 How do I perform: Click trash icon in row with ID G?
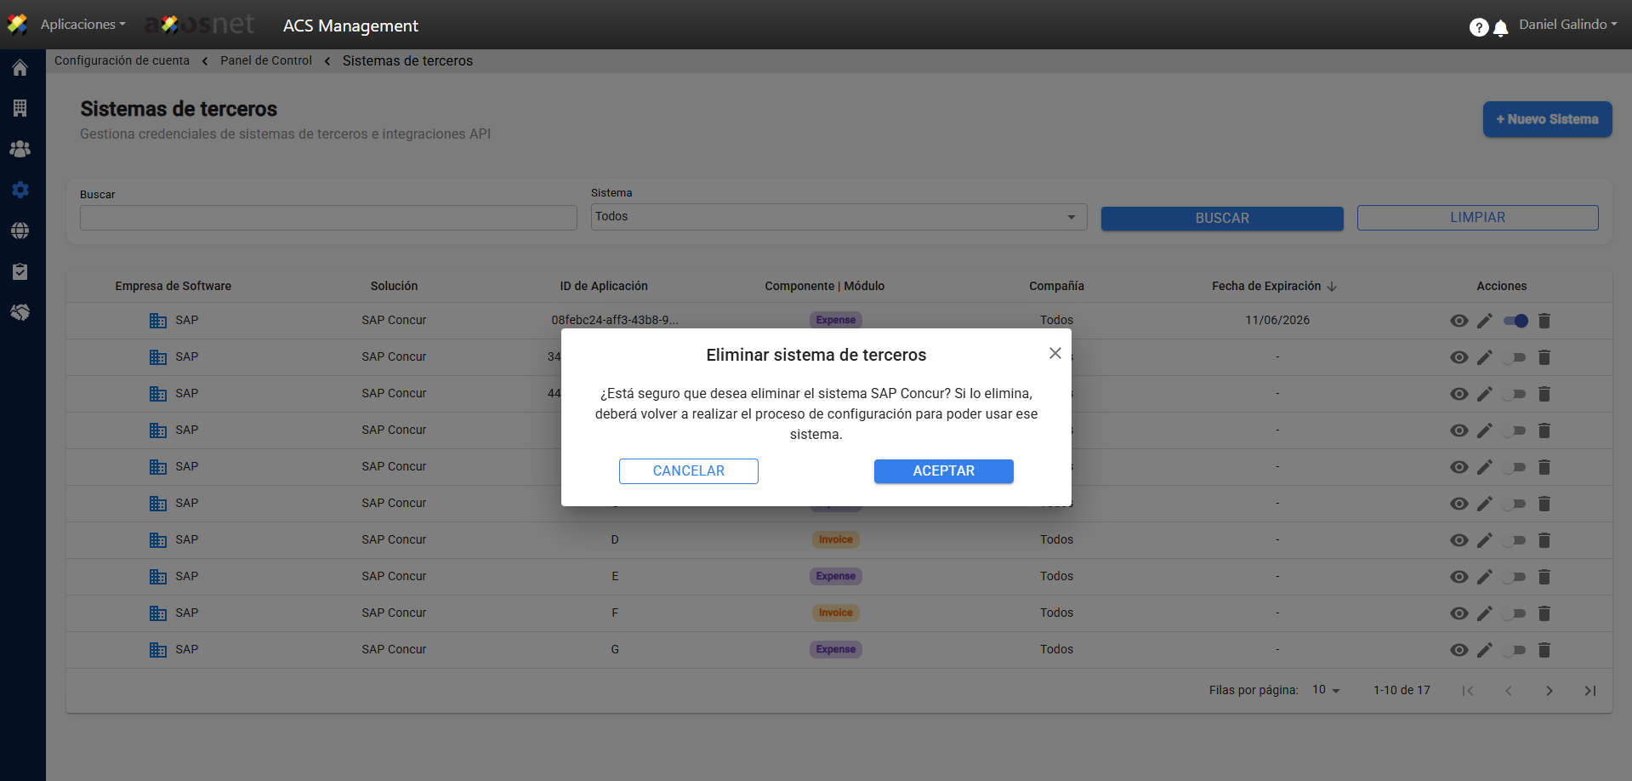1544,650
